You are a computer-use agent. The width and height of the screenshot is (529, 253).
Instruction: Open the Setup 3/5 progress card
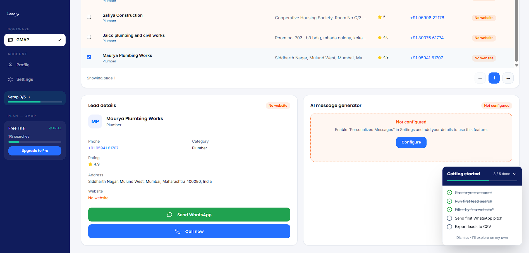[35, 98]
